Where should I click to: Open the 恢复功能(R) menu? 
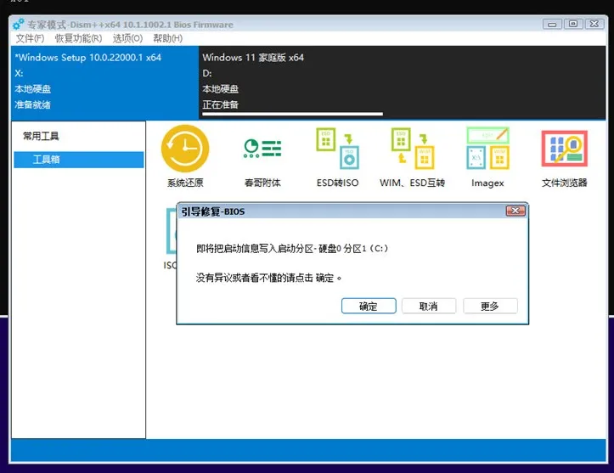tap(78, 38)
